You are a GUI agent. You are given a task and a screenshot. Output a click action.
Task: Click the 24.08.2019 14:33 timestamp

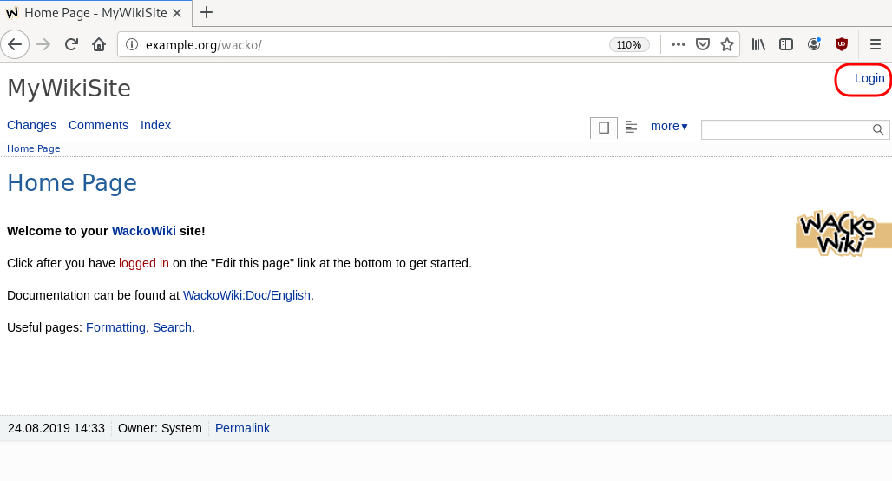pos(56,428)
